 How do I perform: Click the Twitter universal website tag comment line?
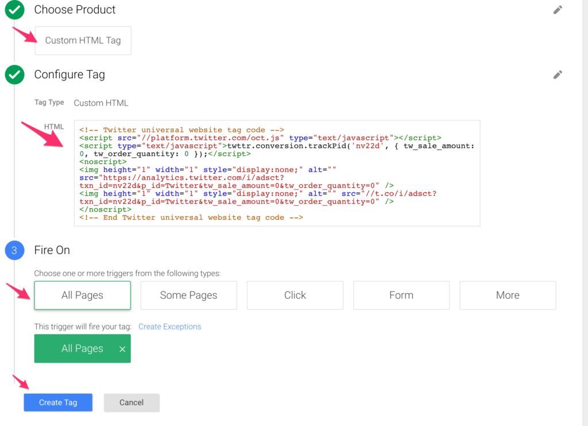coord(181,130)
